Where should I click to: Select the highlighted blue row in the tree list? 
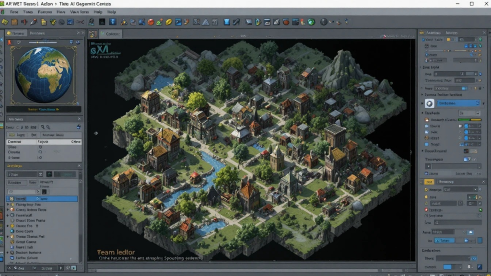[42, 199]
